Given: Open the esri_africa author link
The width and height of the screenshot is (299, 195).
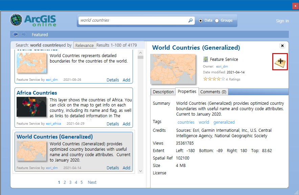Looking at the screenshot, I should pos(53,123).
